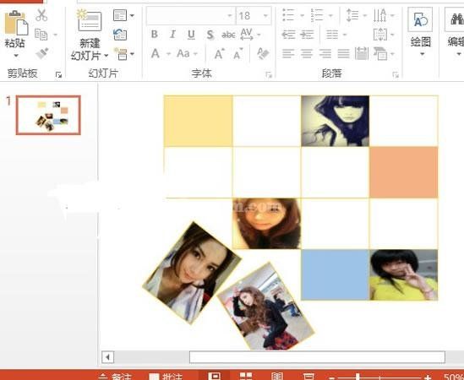Choose the Font Color A button
Viewport: 464px width, 380px height.
[155, 54]
